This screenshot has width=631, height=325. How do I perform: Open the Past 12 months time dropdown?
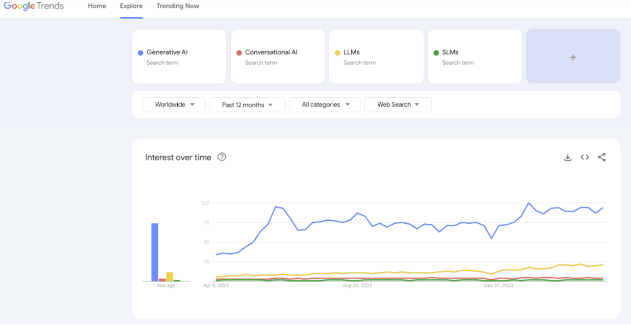[247, 105]
